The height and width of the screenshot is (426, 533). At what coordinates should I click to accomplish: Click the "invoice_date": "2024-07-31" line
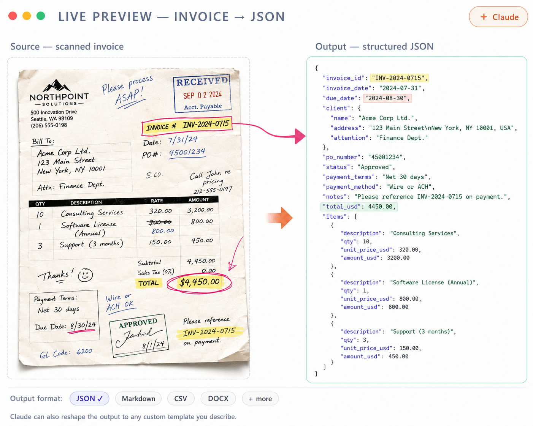click(x=374, y=88)
